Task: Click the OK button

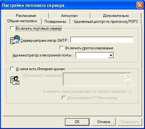Action: point(77,122)
